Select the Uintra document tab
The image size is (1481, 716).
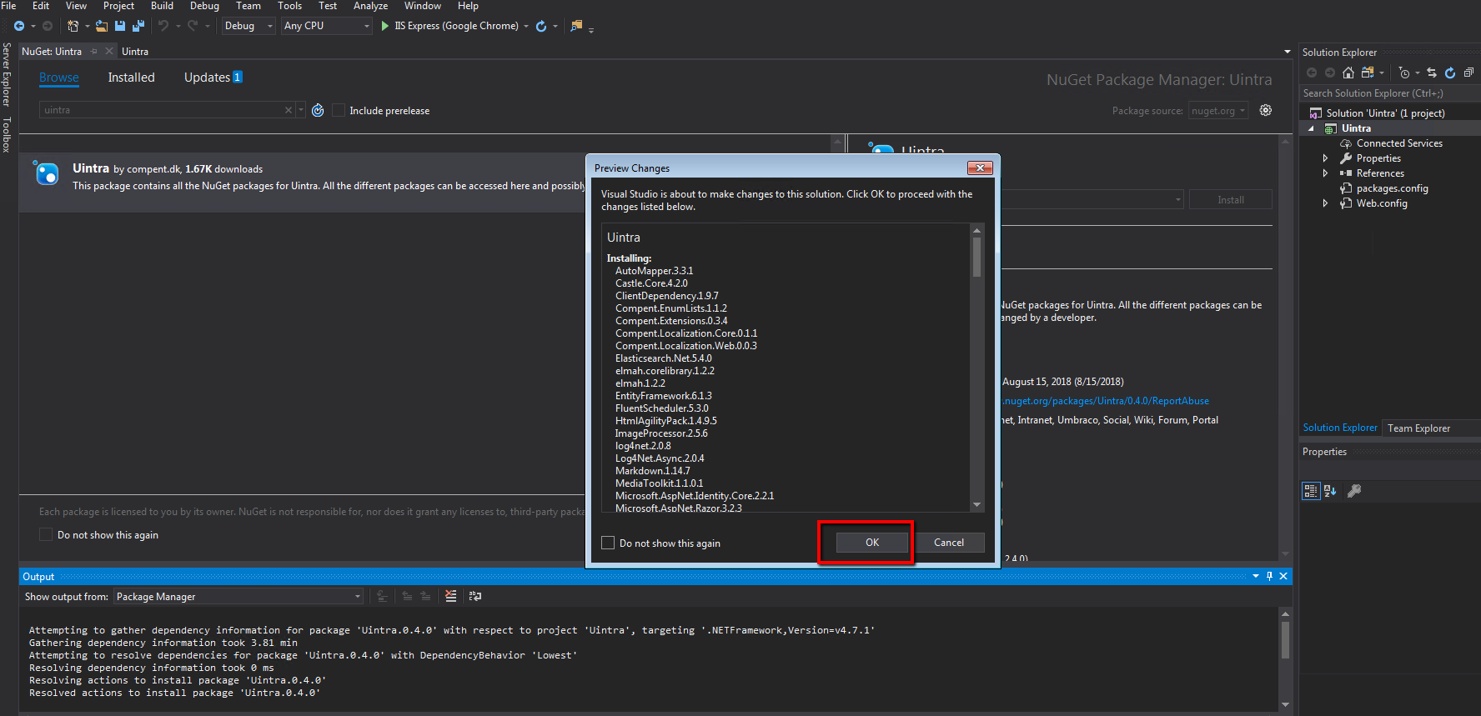(135, 52)
